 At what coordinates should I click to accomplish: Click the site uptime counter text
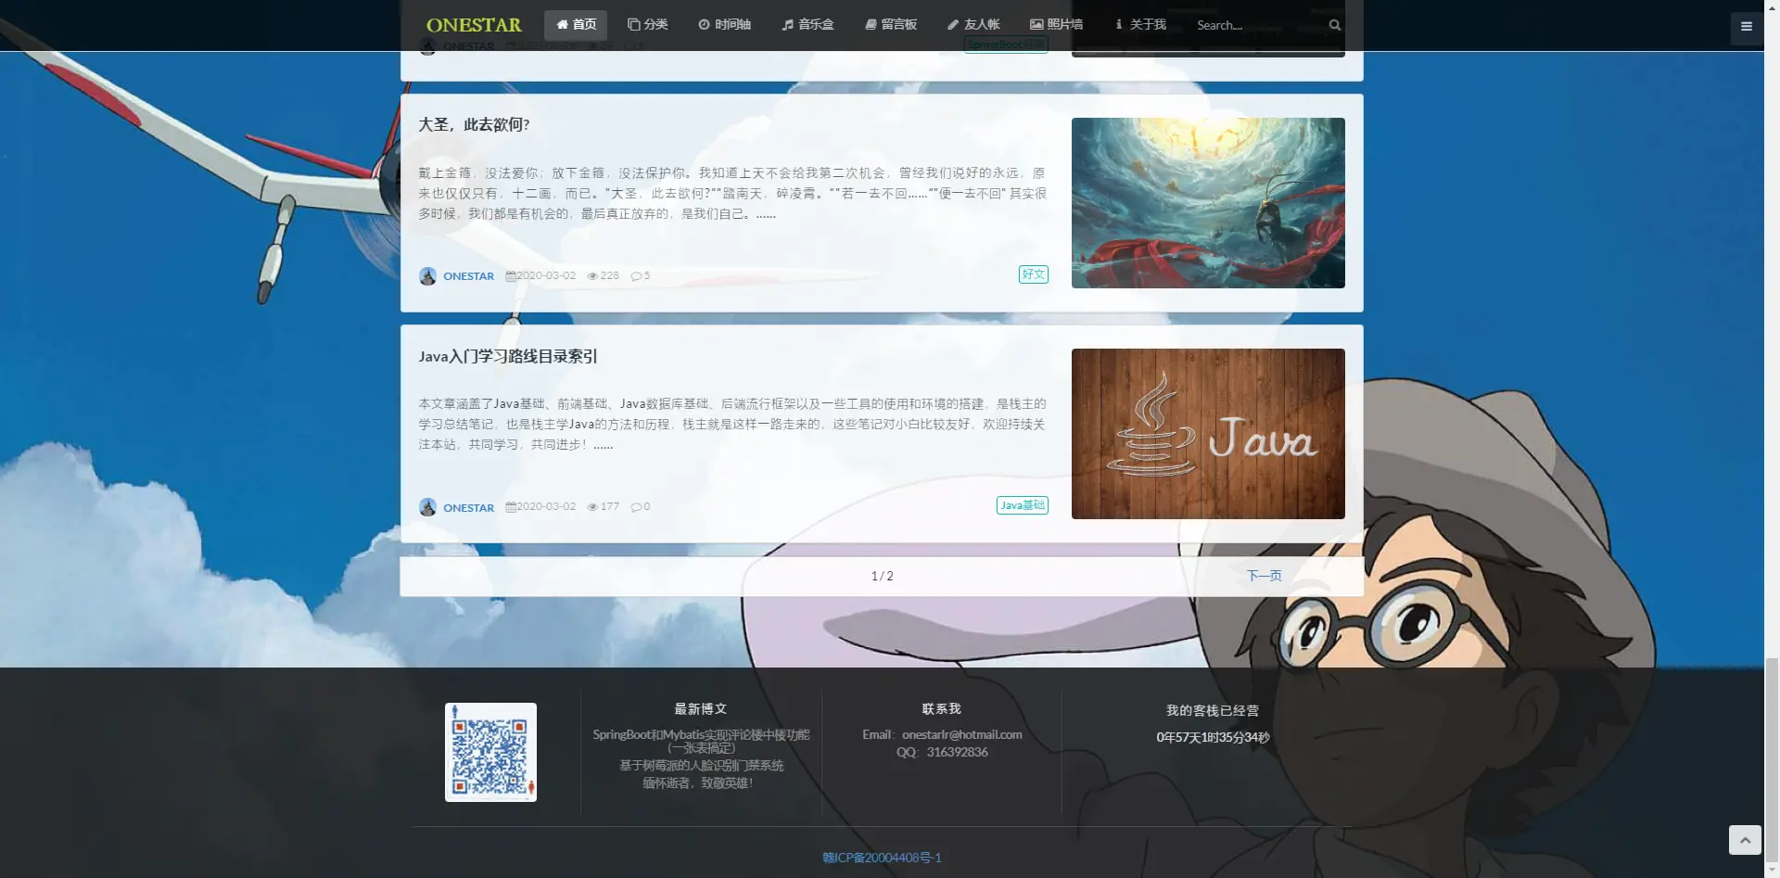1213,738
